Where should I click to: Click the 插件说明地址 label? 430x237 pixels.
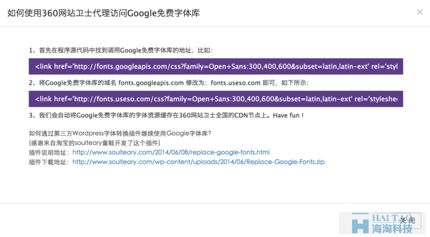[x=47, y=152]
